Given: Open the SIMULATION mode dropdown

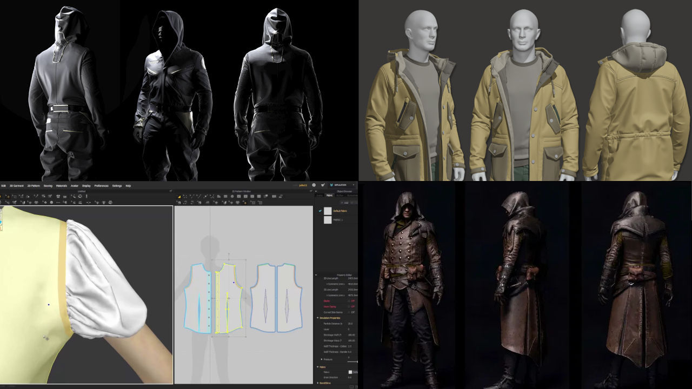Looking at the screenshot, I should point(342,185).
